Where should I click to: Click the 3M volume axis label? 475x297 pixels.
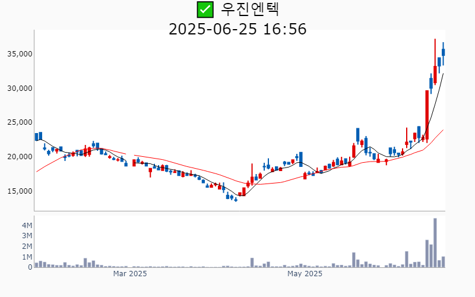[27, 236]
